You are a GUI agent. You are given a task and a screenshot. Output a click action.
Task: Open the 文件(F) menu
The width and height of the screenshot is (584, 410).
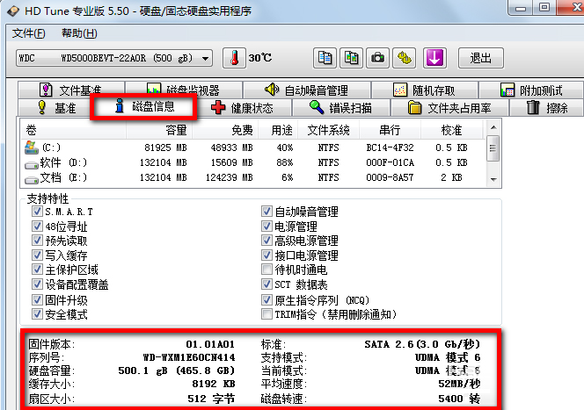(x=29, y=33)
